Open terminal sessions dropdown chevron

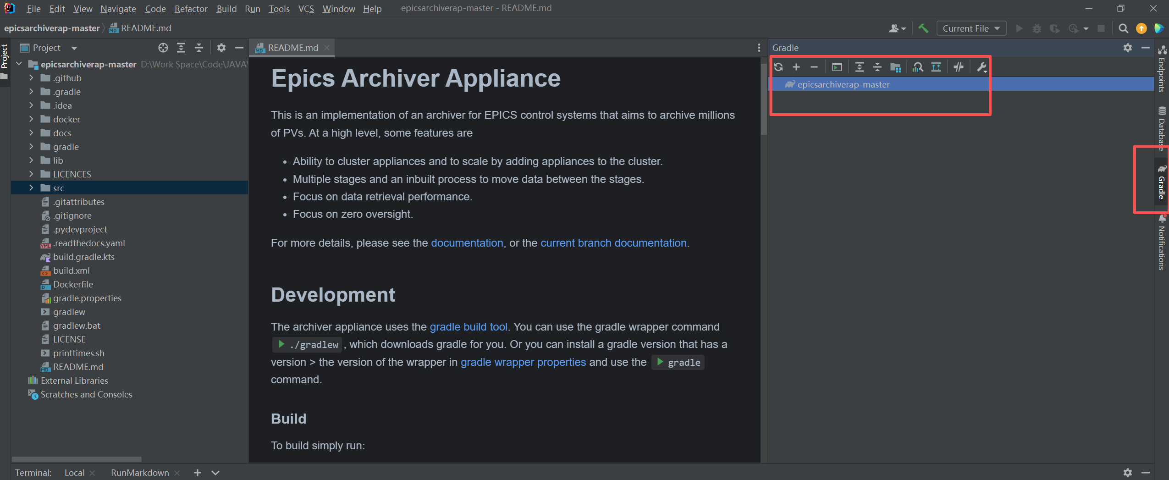click(215, 473)
